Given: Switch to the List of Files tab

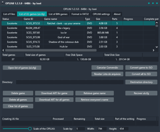Looking at the screenshot, I should 9,14.
